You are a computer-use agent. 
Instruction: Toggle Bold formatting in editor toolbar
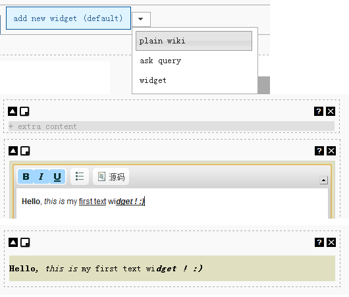tap(26, 176)
